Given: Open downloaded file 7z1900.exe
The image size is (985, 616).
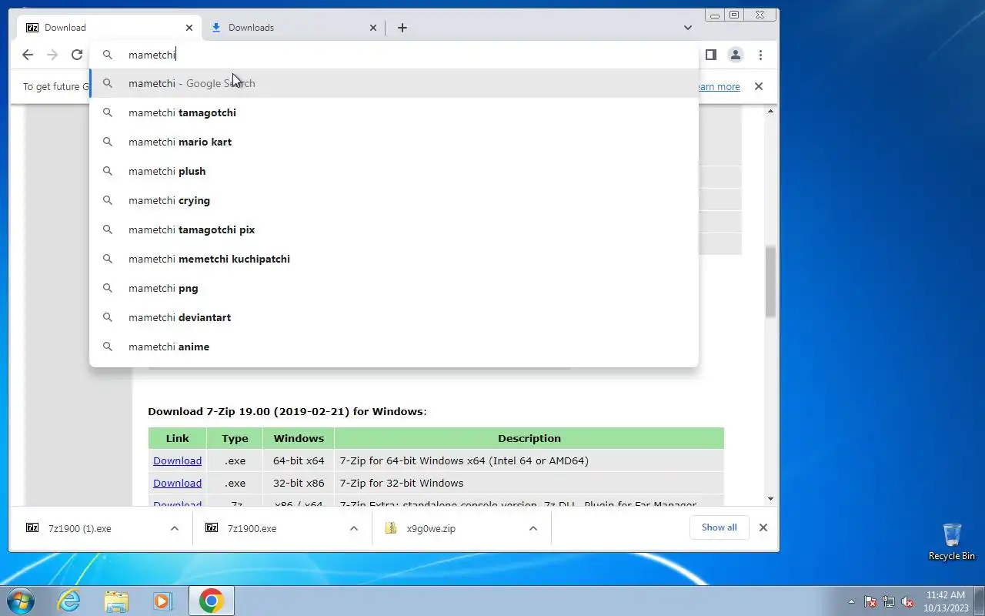Looking at the screenshot, I should 252,528.
